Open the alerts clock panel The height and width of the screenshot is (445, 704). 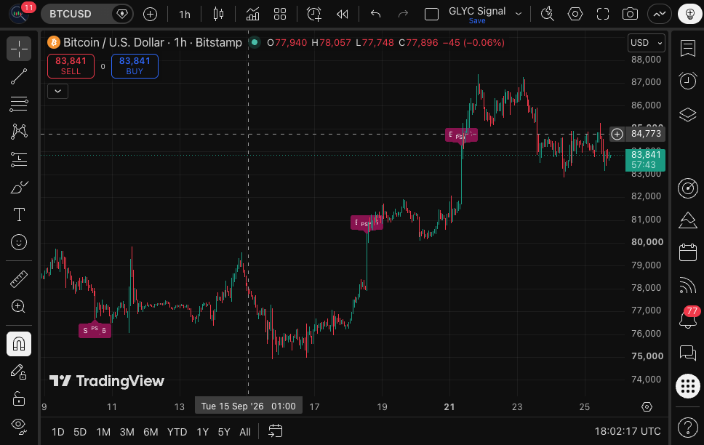688,81
